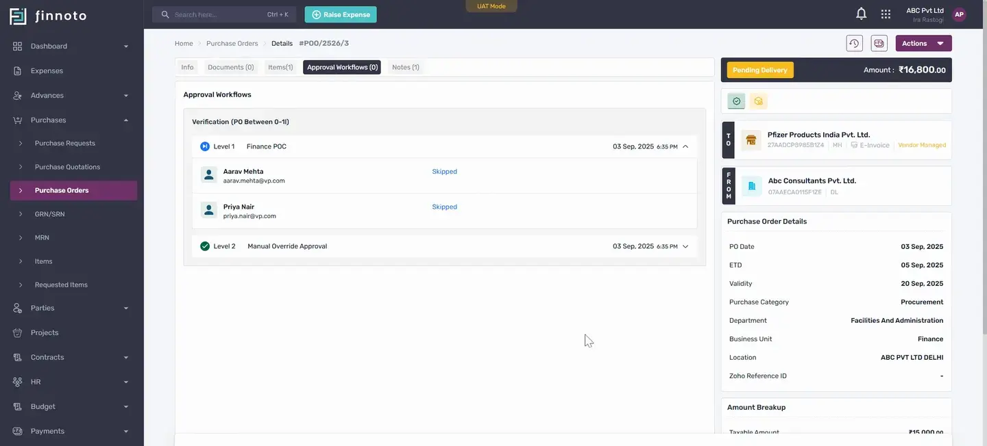Click the Expenses sidebar icon
Image resolution: width=987 pixels, height=446 pixels.
click(x=18, y=70)
